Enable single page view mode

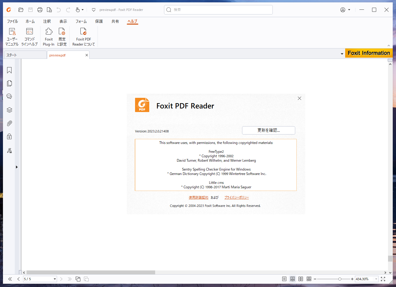click(284, 279)
